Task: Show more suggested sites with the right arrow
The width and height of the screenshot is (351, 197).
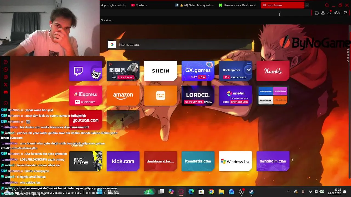Action: point(292,160)
